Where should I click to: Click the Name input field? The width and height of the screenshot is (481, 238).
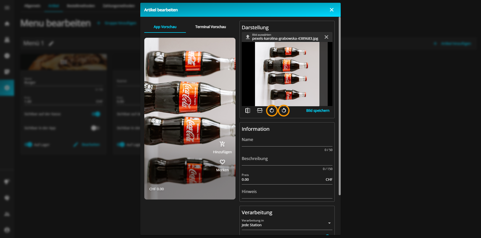click(x=287, y=140)
